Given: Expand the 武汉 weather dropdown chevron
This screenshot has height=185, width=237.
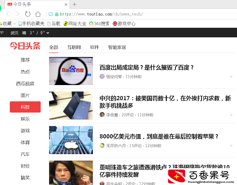Looking at the screenshot, I should (48, 33).
